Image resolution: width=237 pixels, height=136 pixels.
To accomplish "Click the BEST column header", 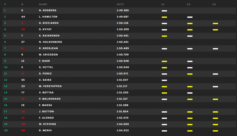I will point(120,4).
